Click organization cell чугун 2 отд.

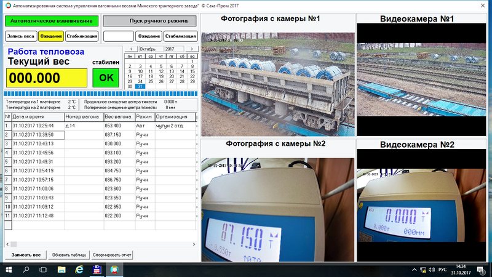click(x=175, y=126)
